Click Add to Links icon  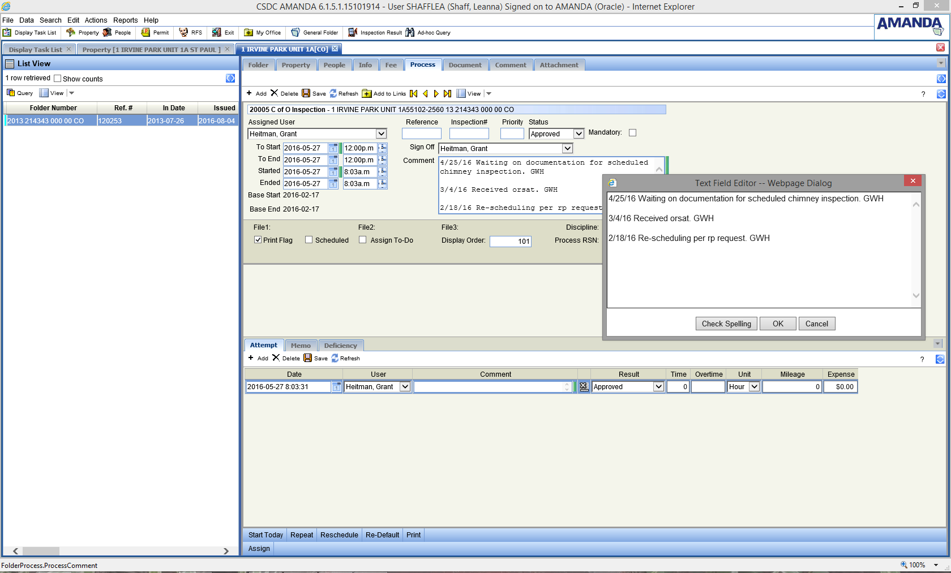(367, 93)
